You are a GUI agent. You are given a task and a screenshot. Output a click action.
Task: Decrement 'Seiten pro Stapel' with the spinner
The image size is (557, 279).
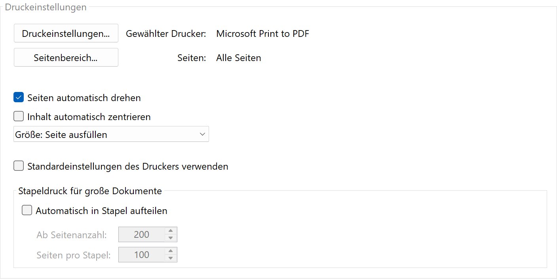click(171, 257)
